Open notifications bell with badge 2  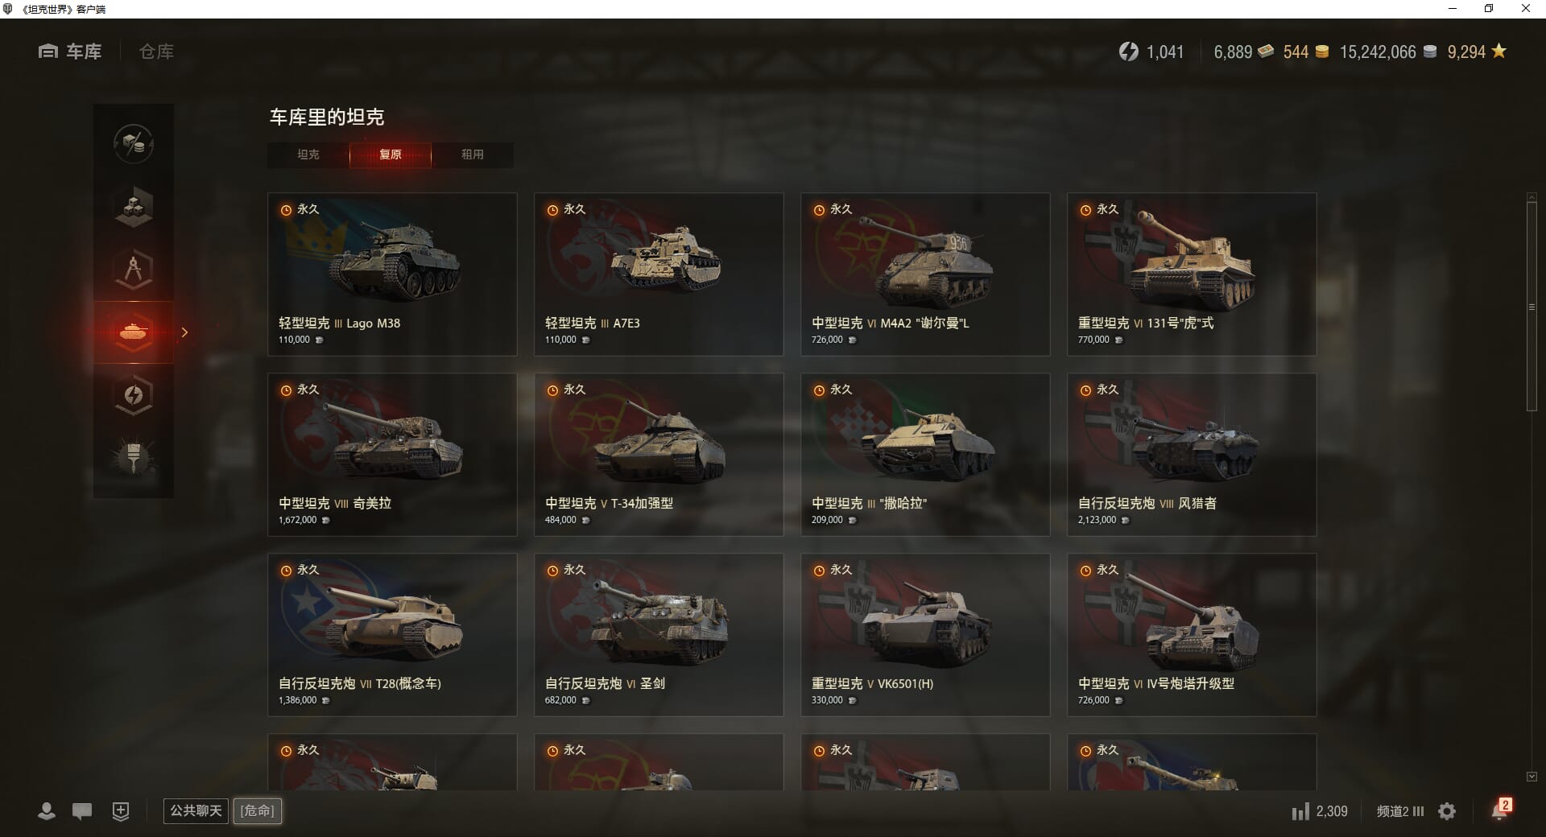click(x=1501, y=810)
